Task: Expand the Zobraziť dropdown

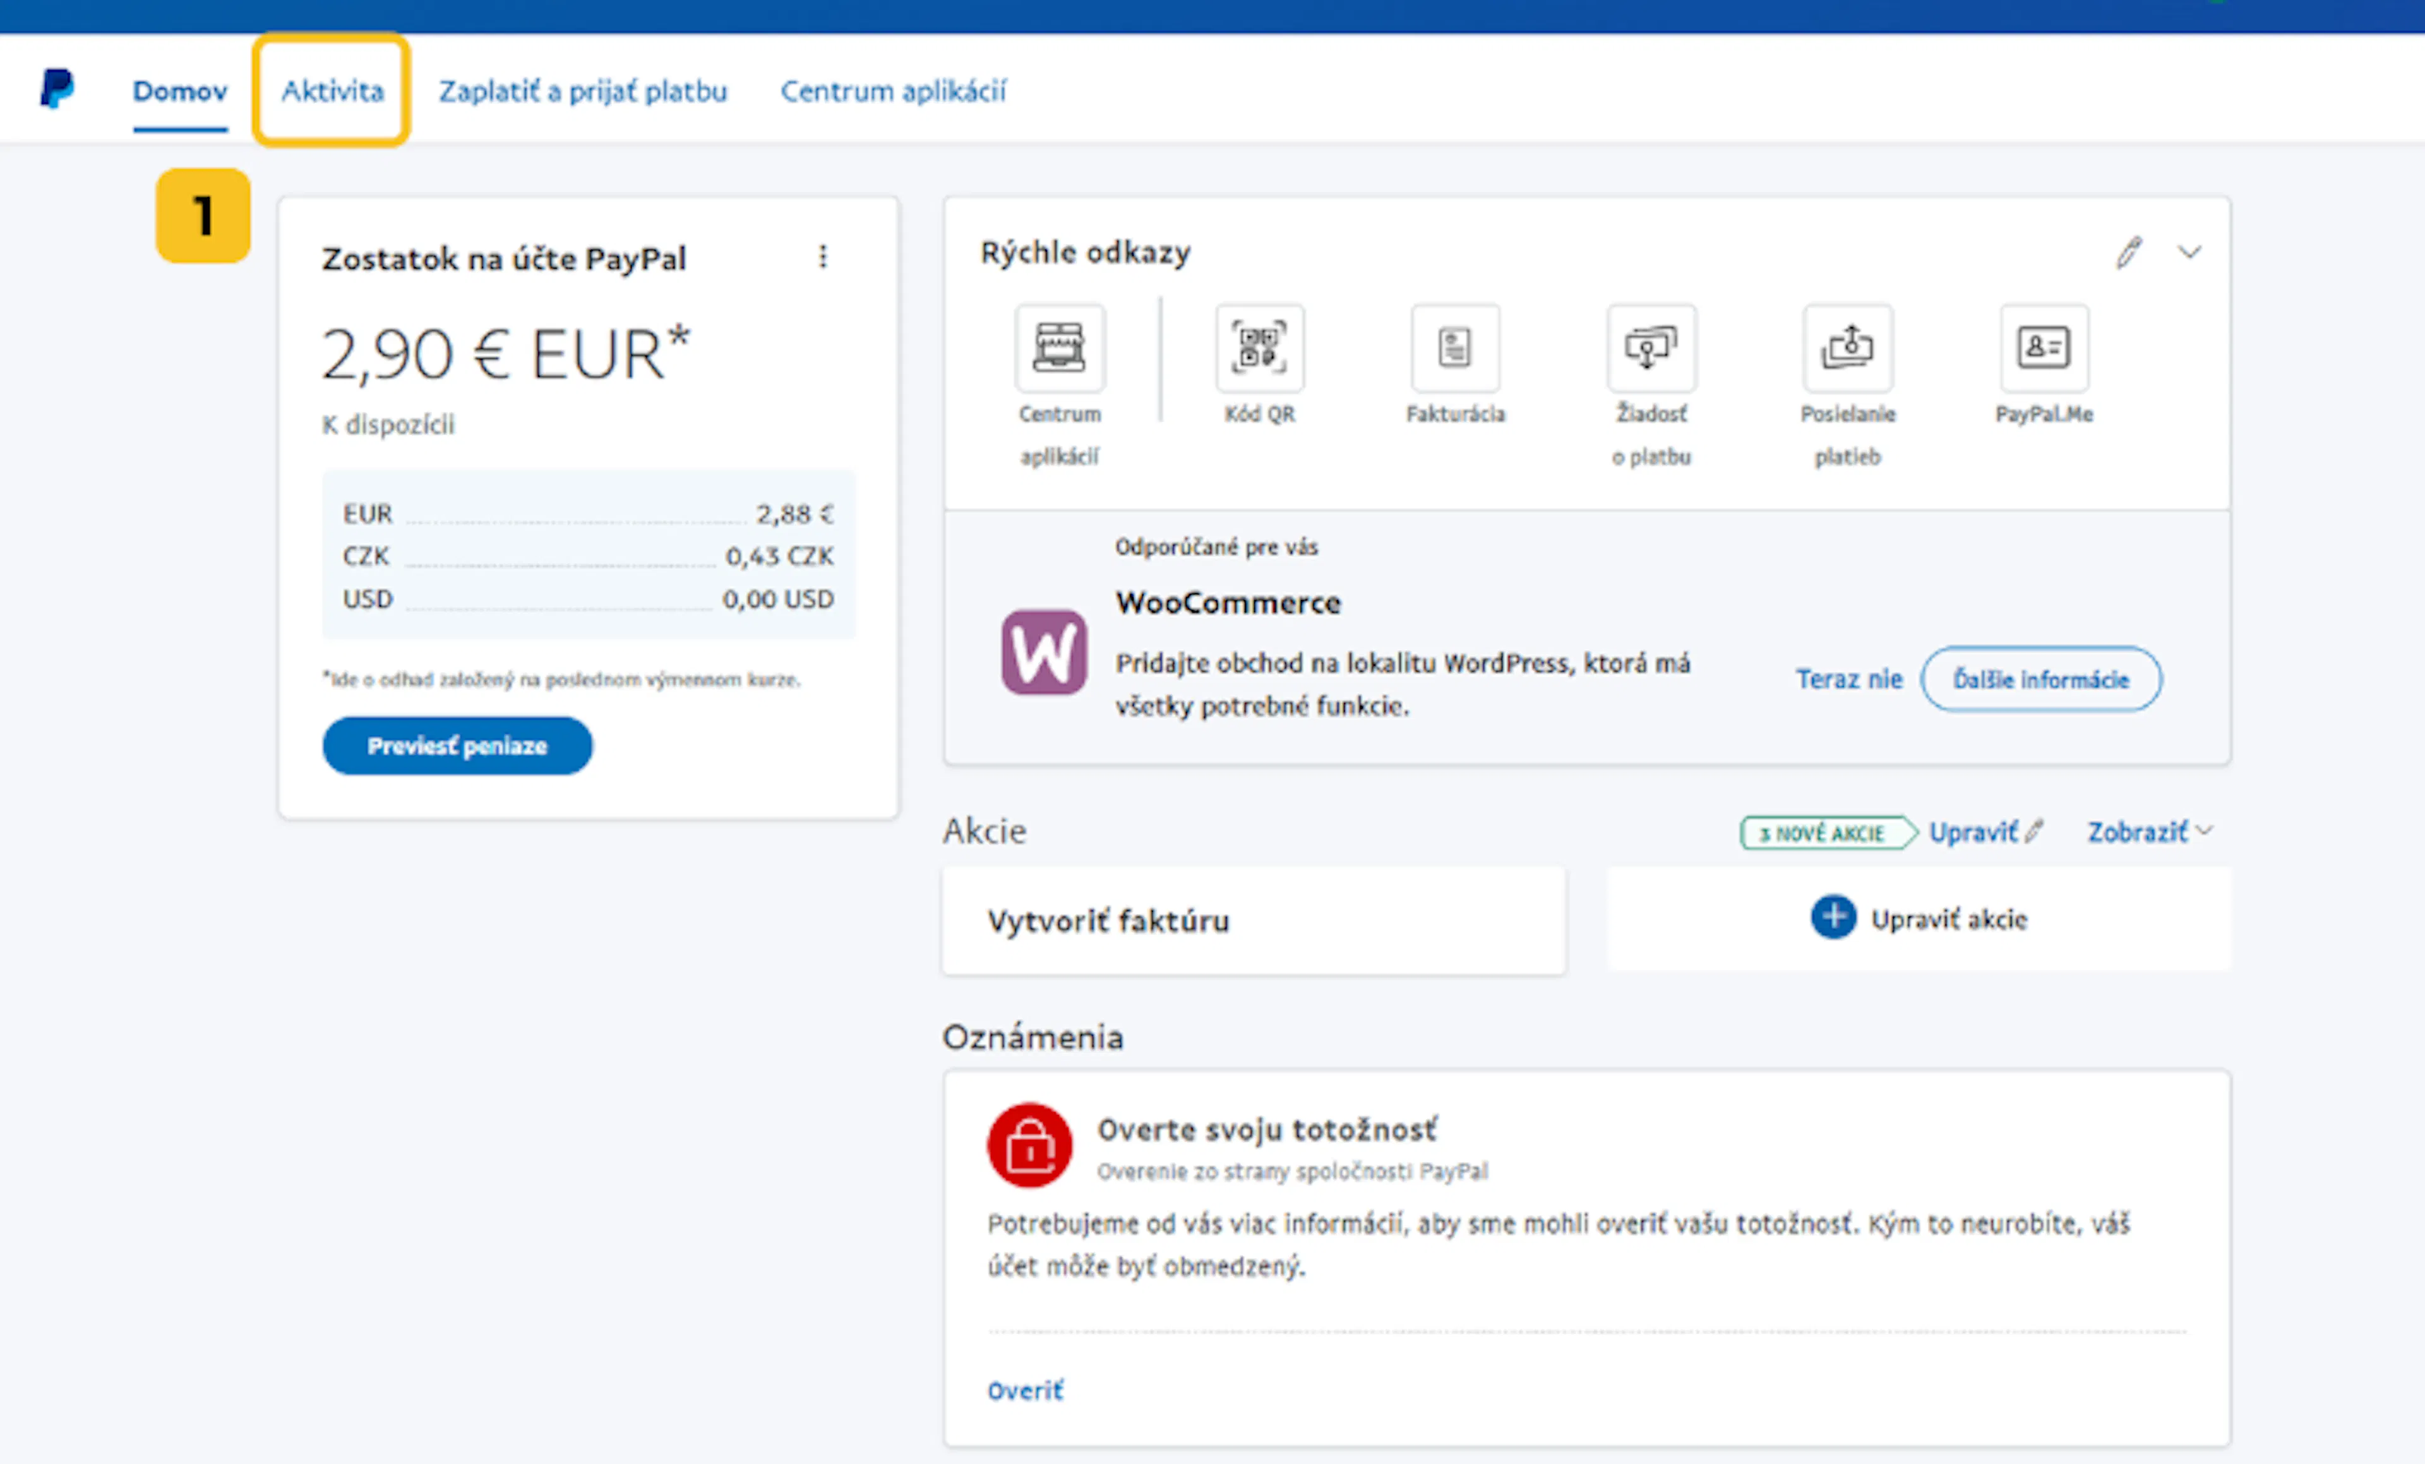Action: tap(2150, 833)
